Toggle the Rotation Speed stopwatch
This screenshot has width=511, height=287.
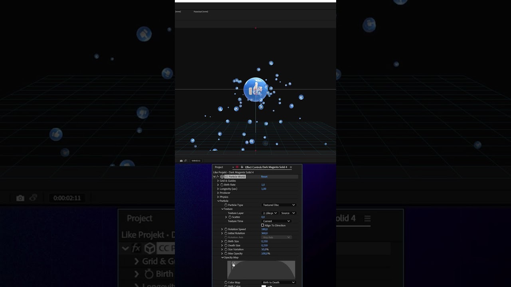point(226,229)
